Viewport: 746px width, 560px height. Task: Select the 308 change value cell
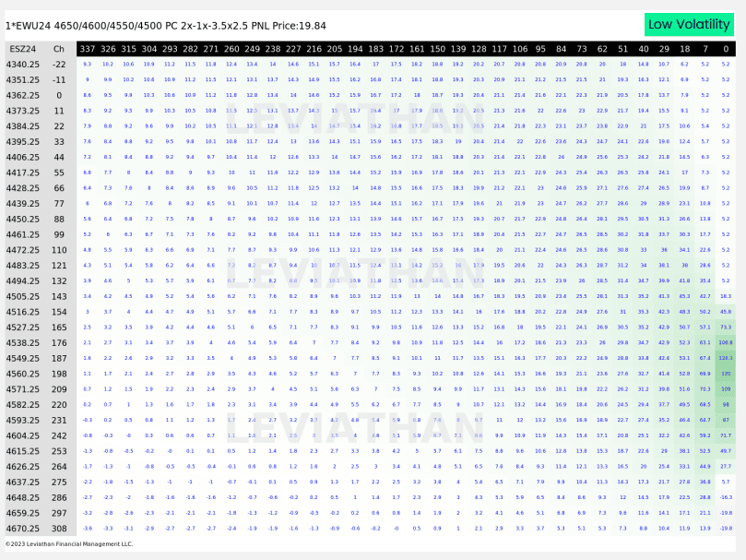pyautogui.click(x=59, y=529)
